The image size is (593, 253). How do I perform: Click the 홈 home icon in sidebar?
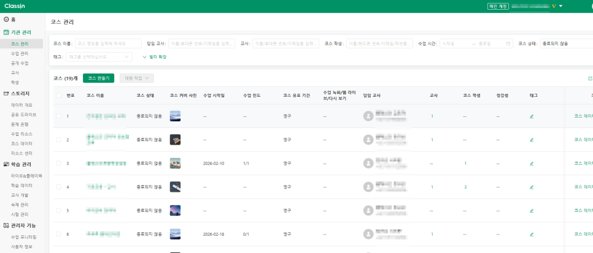(x=6, y=19)
